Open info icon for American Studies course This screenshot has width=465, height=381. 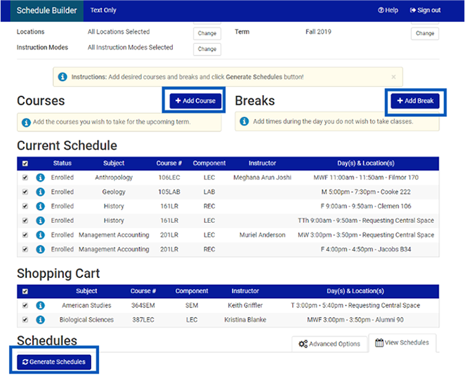click(x=41, y=305)
